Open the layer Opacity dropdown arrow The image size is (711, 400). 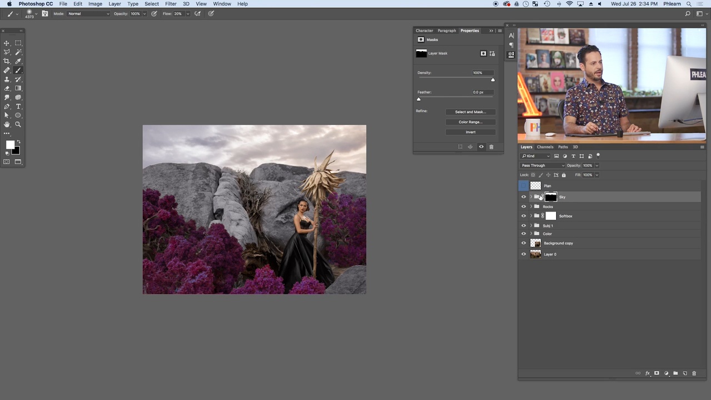[597, 166]
